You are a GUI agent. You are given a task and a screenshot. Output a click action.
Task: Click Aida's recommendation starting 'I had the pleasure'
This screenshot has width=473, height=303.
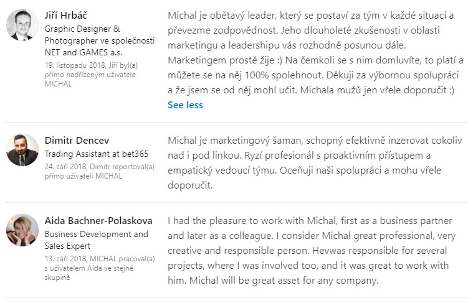coord(312,251)
